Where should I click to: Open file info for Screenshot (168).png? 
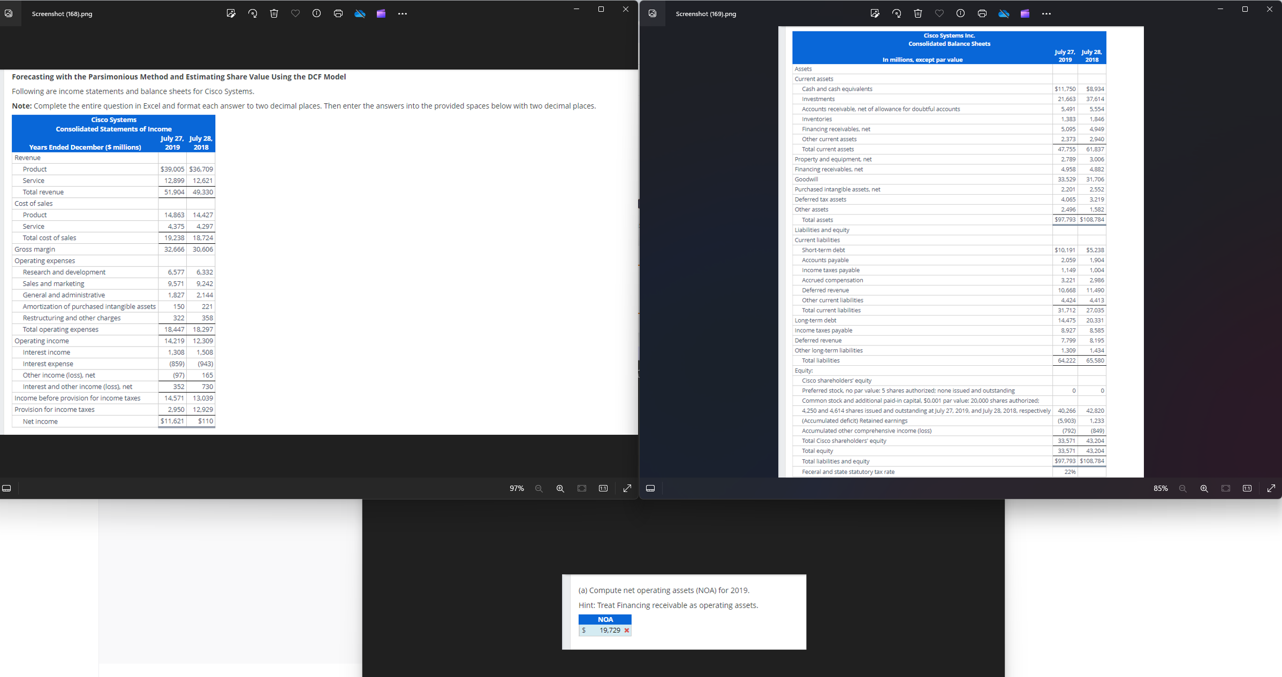pos(317,13)
